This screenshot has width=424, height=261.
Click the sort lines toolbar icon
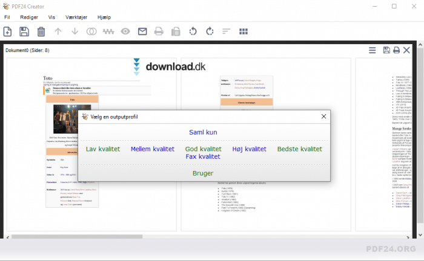point(227,31)
